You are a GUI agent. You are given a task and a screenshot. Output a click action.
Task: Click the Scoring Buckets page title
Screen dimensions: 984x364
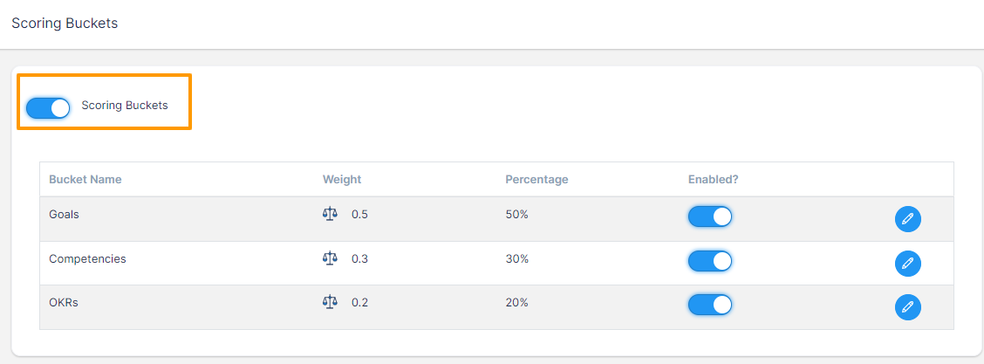coord(65,24)
